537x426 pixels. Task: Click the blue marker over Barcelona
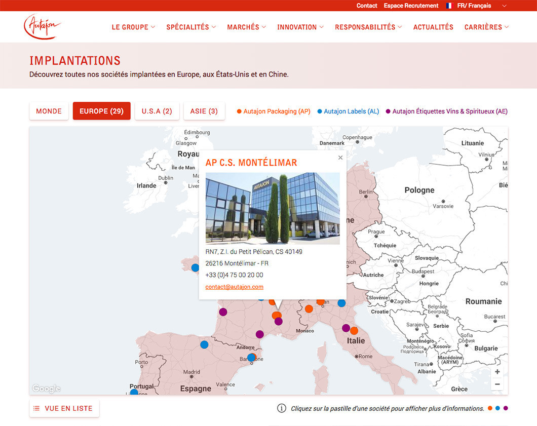(251, 358)
